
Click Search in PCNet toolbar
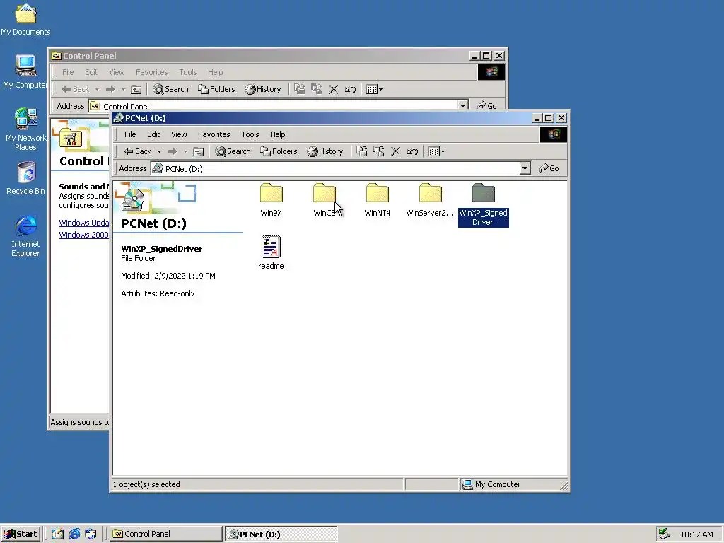[x=233, y=151]
